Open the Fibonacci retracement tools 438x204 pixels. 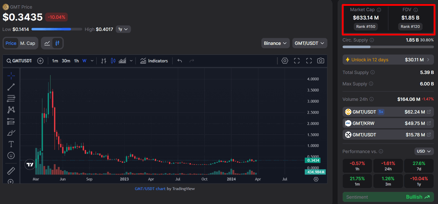pos(11,98)
